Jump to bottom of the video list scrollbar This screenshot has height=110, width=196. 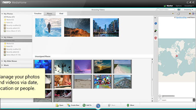point(152,101)
